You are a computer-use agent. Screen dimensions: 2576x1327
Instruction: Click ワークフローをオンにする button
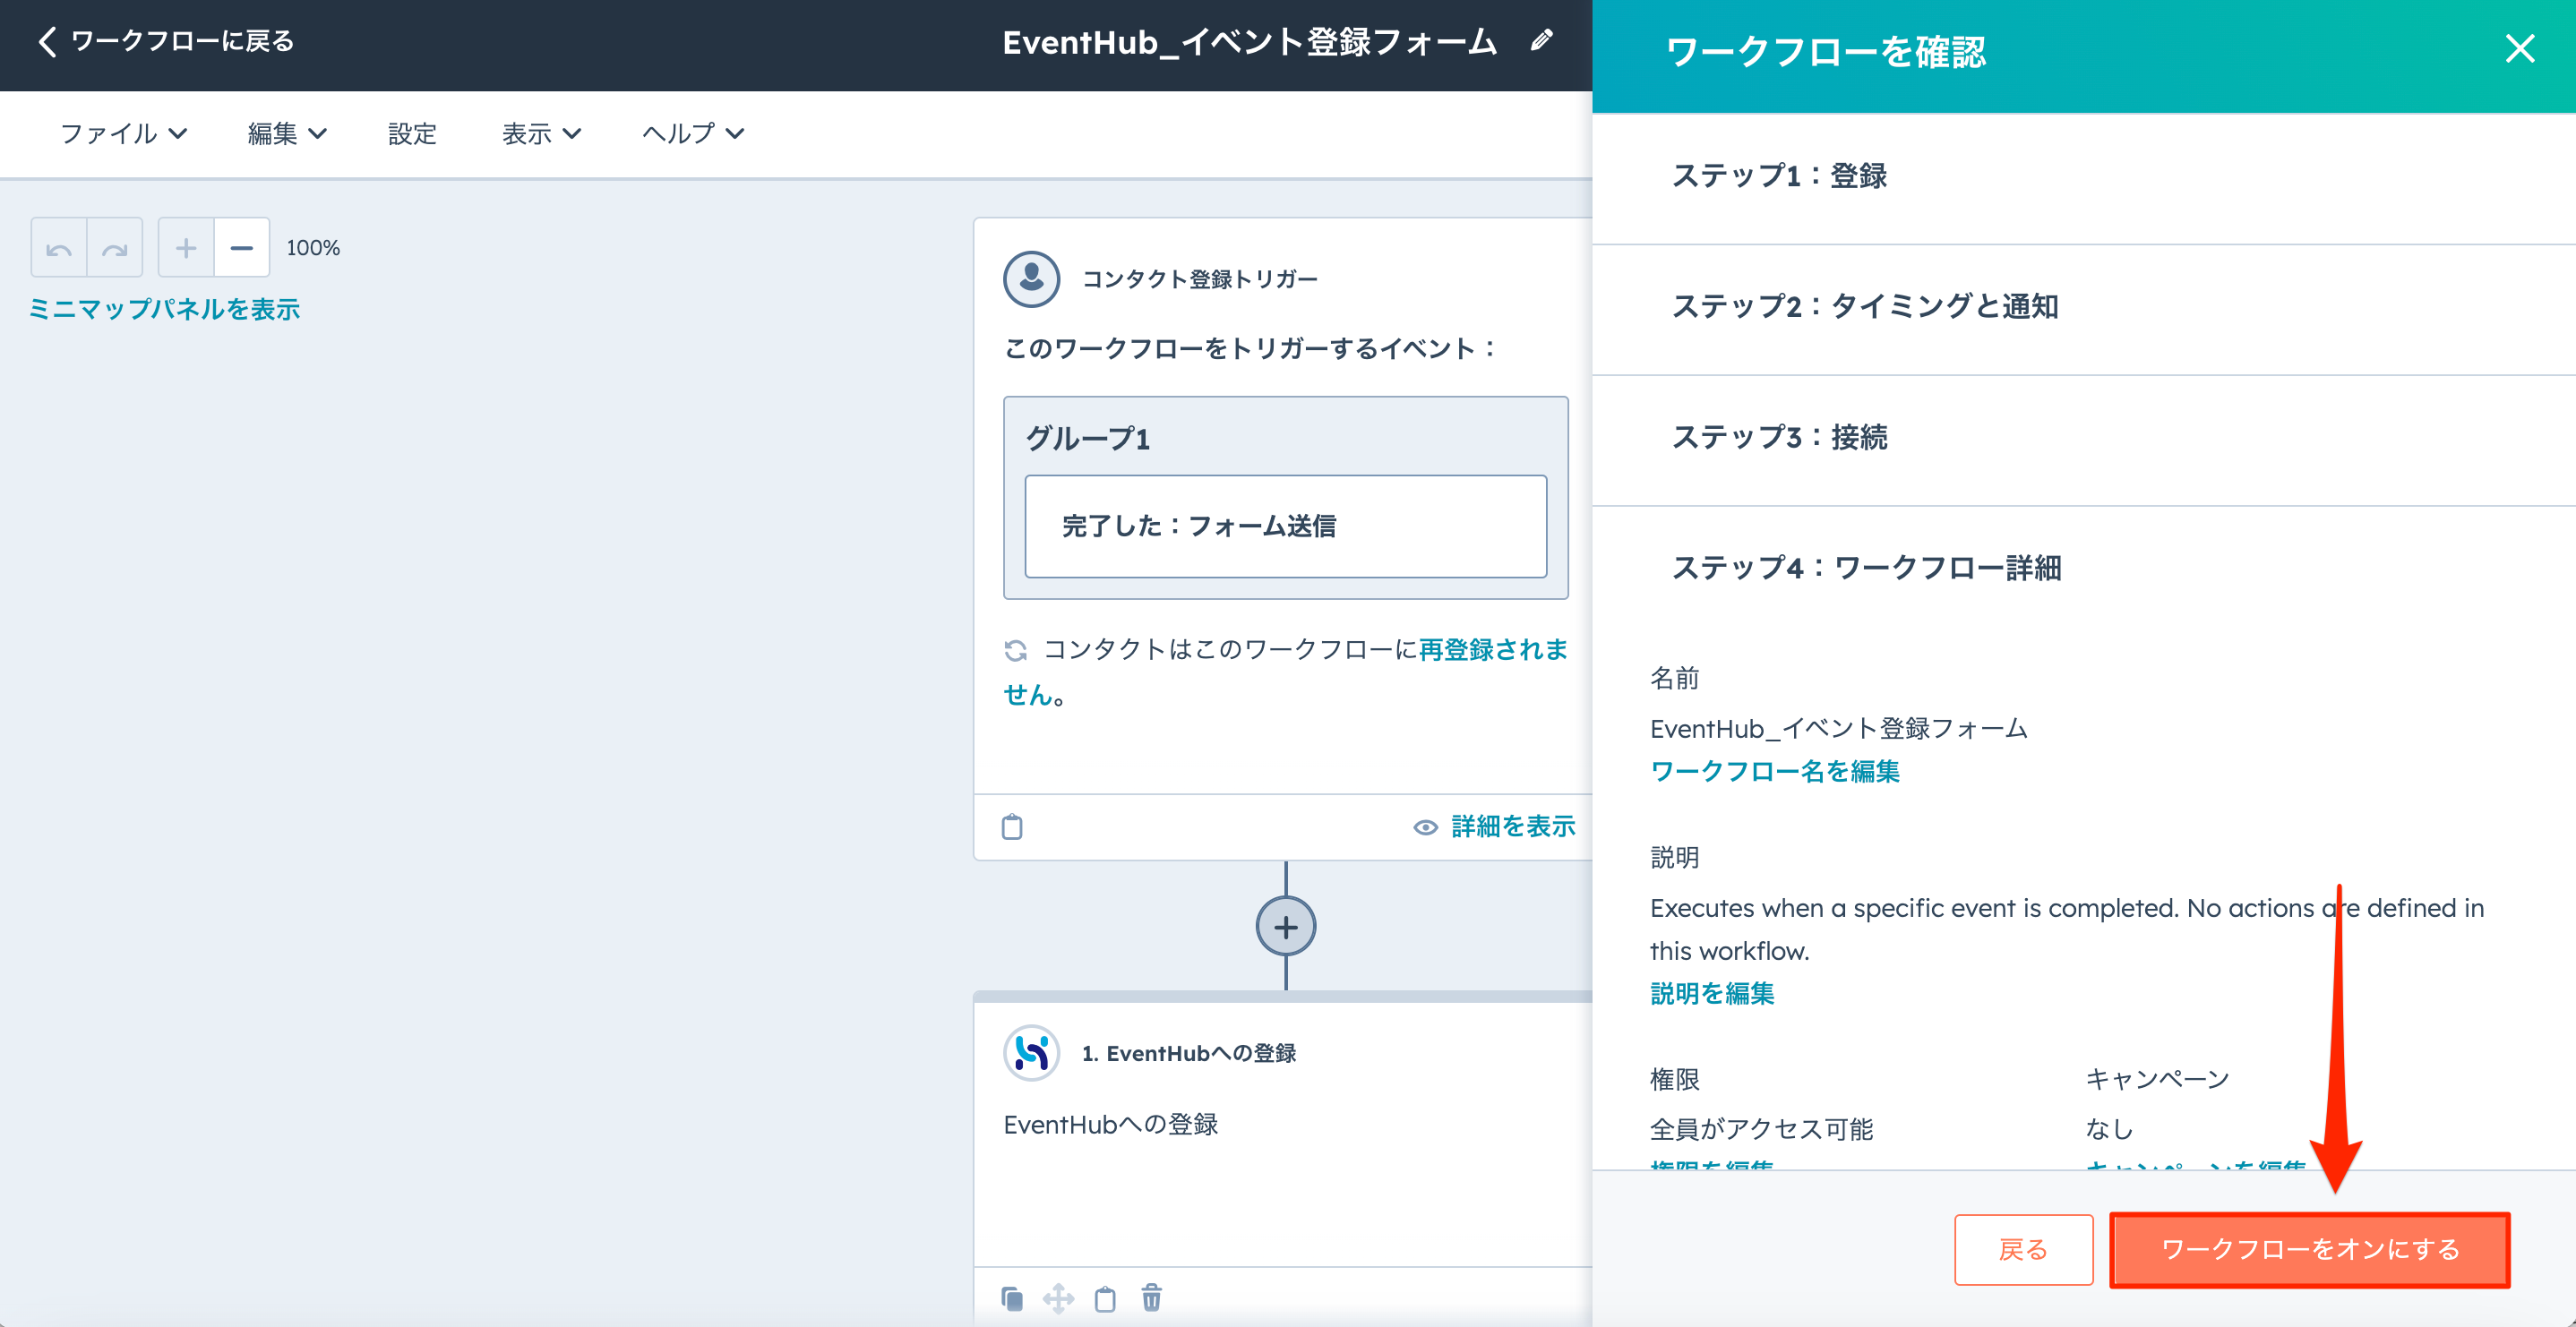point(2309,1249)
